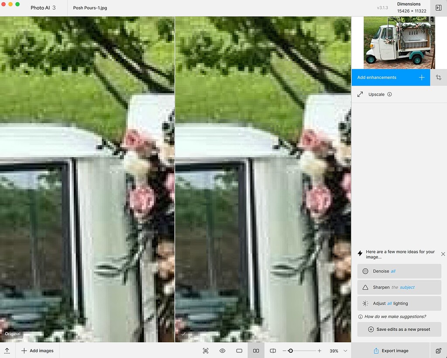Viewport: 447px width, 358px height.
Task: Toggle the original preview eye icon
Action: (222, 351)
